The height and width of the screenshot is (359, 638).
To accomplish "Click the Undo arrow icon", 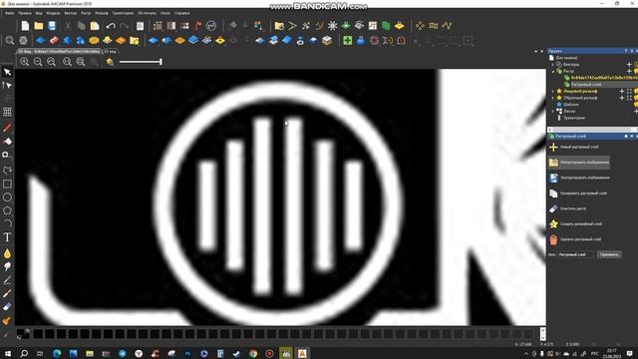I will point(111,26).
